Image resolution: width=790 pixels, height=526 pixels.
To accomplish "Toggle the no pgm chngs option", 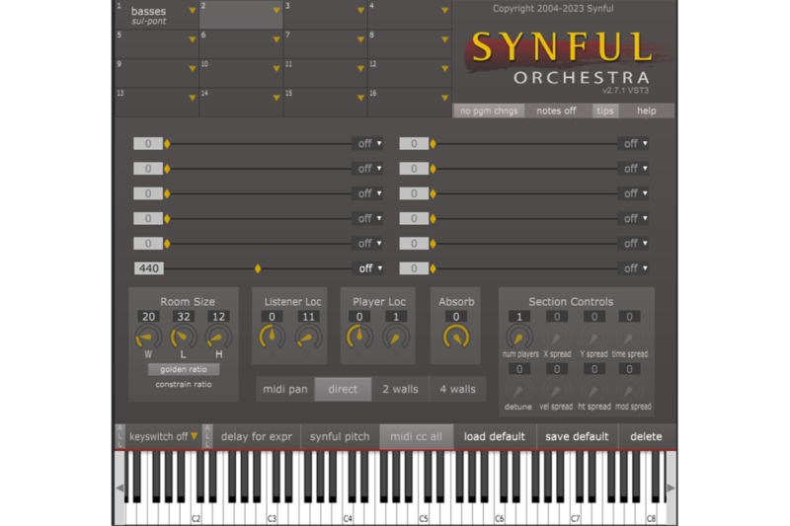I will pos(489,111).
